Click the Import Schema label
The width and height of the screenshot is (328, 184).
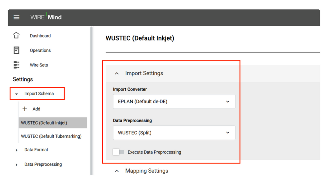pyautogui.click(x=39, y=94)
